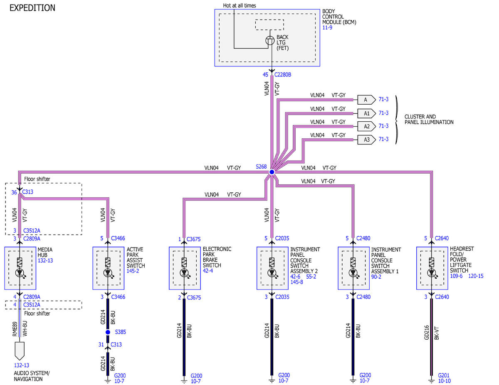Select the BACK LTG FET circle symbol

click(x=270, y=41)
